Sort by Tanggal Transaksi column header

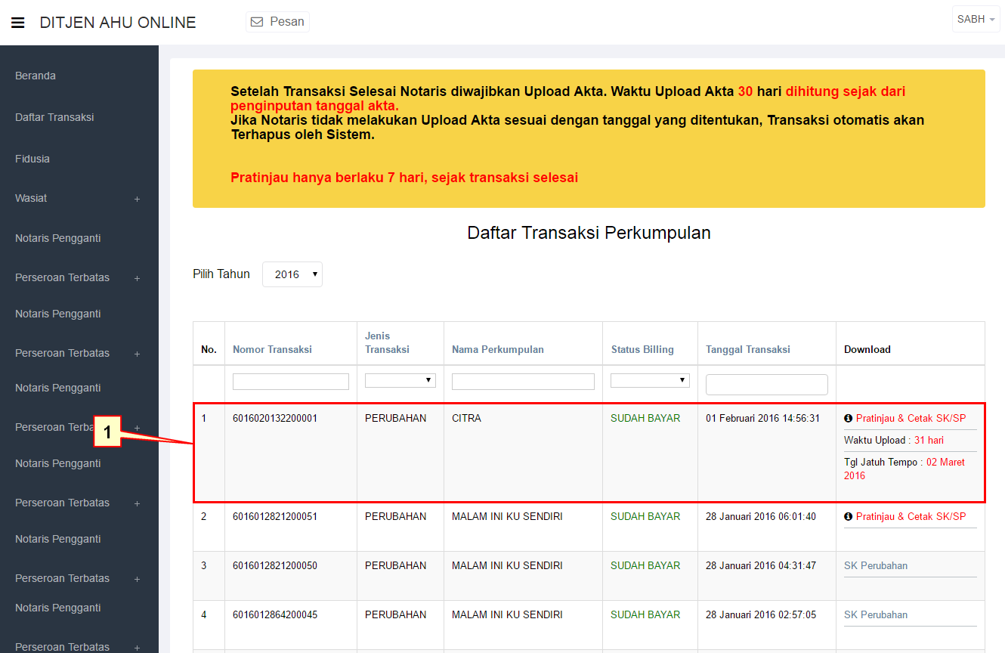click(747, 349)
